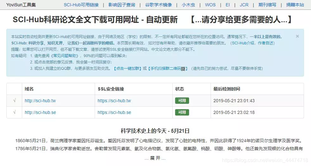The height and width of the screenshot is (166, 311).
Task: Close the blue notice banner
Action: pos(297,36)
